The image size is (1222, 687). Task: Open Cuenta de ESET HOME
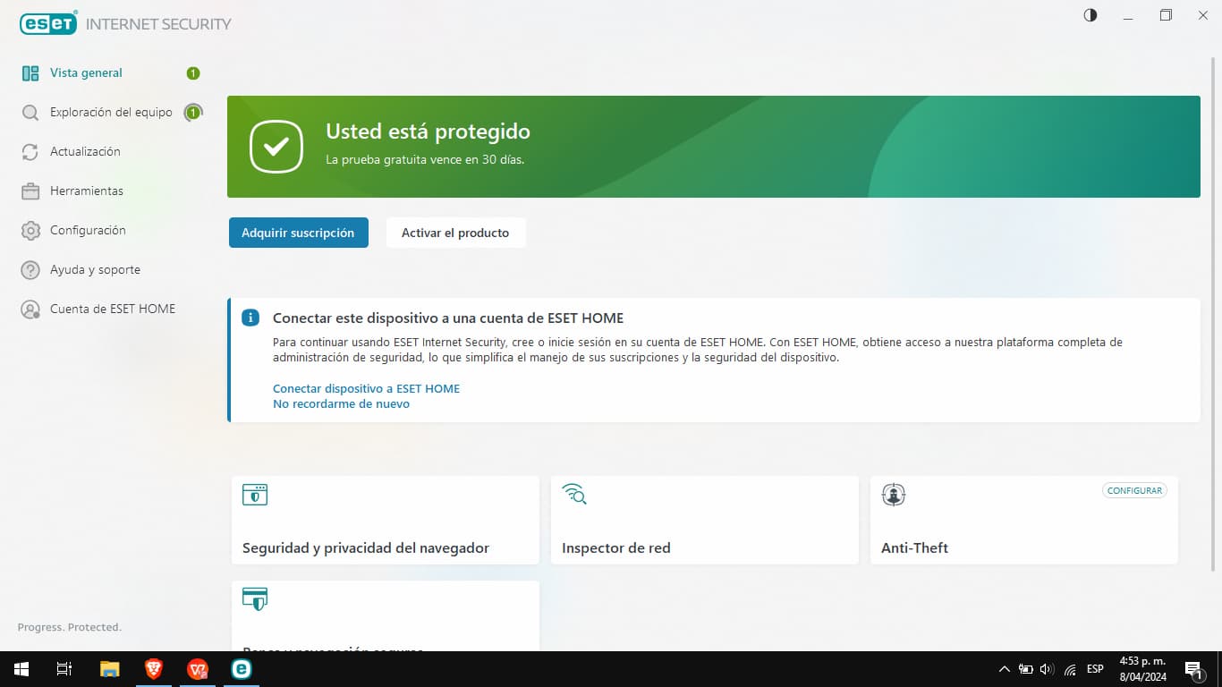pos(112,310)
